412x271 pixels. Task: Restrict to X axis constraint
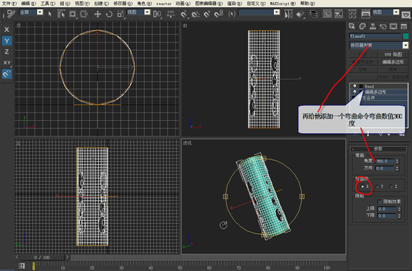[7, 30]
